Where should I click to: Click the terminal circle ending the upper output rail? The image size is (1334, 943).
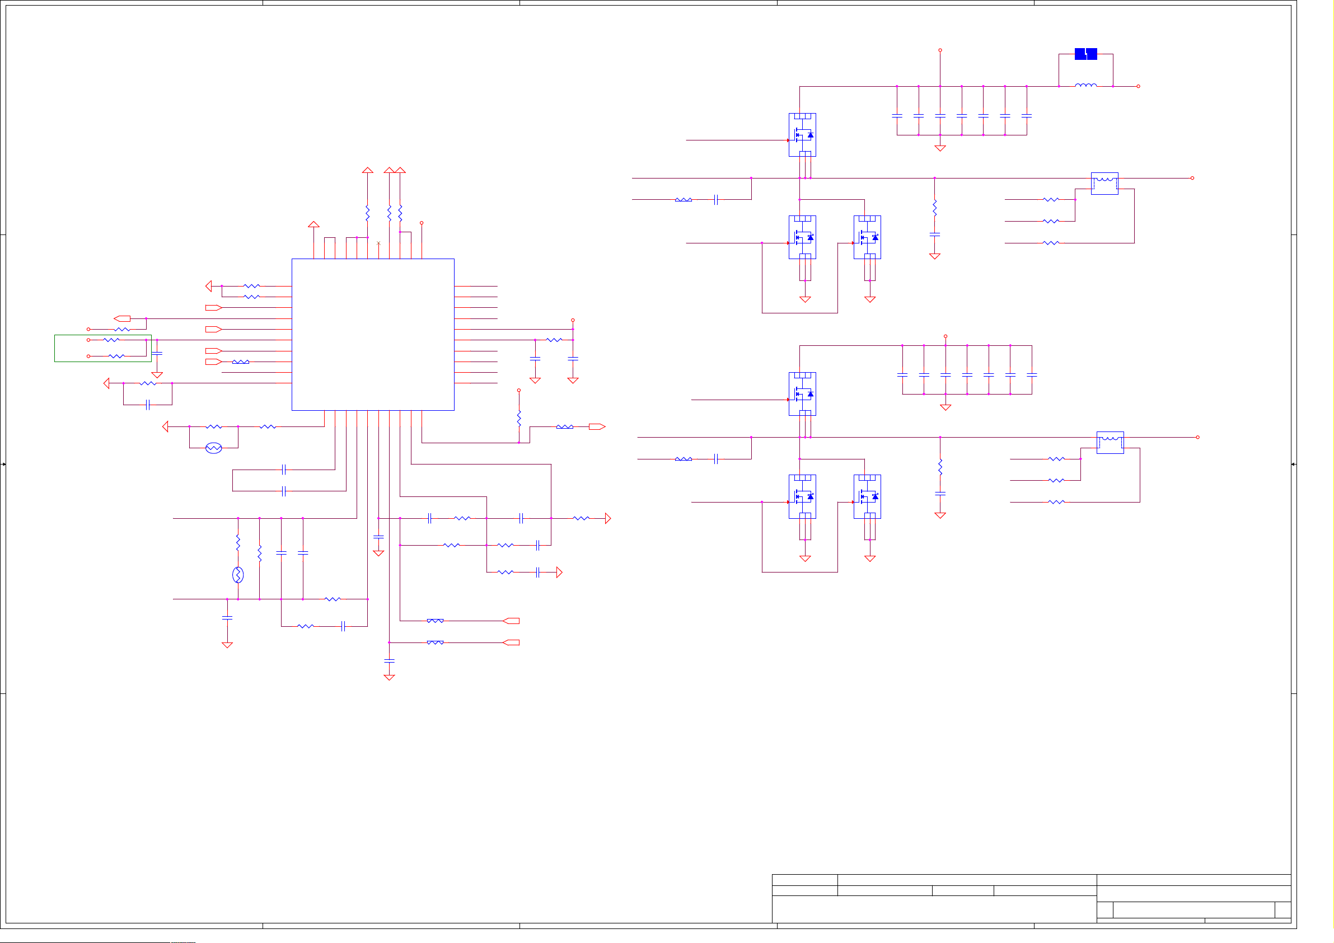[x=1192, y=178]
